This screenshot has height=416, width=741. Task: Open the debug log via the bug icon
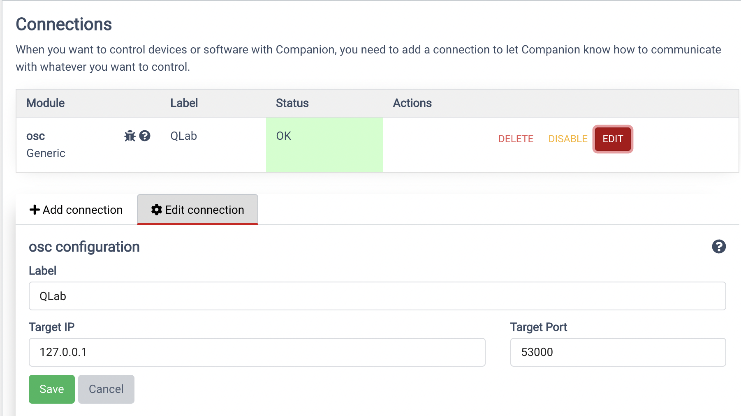(130, 136)
